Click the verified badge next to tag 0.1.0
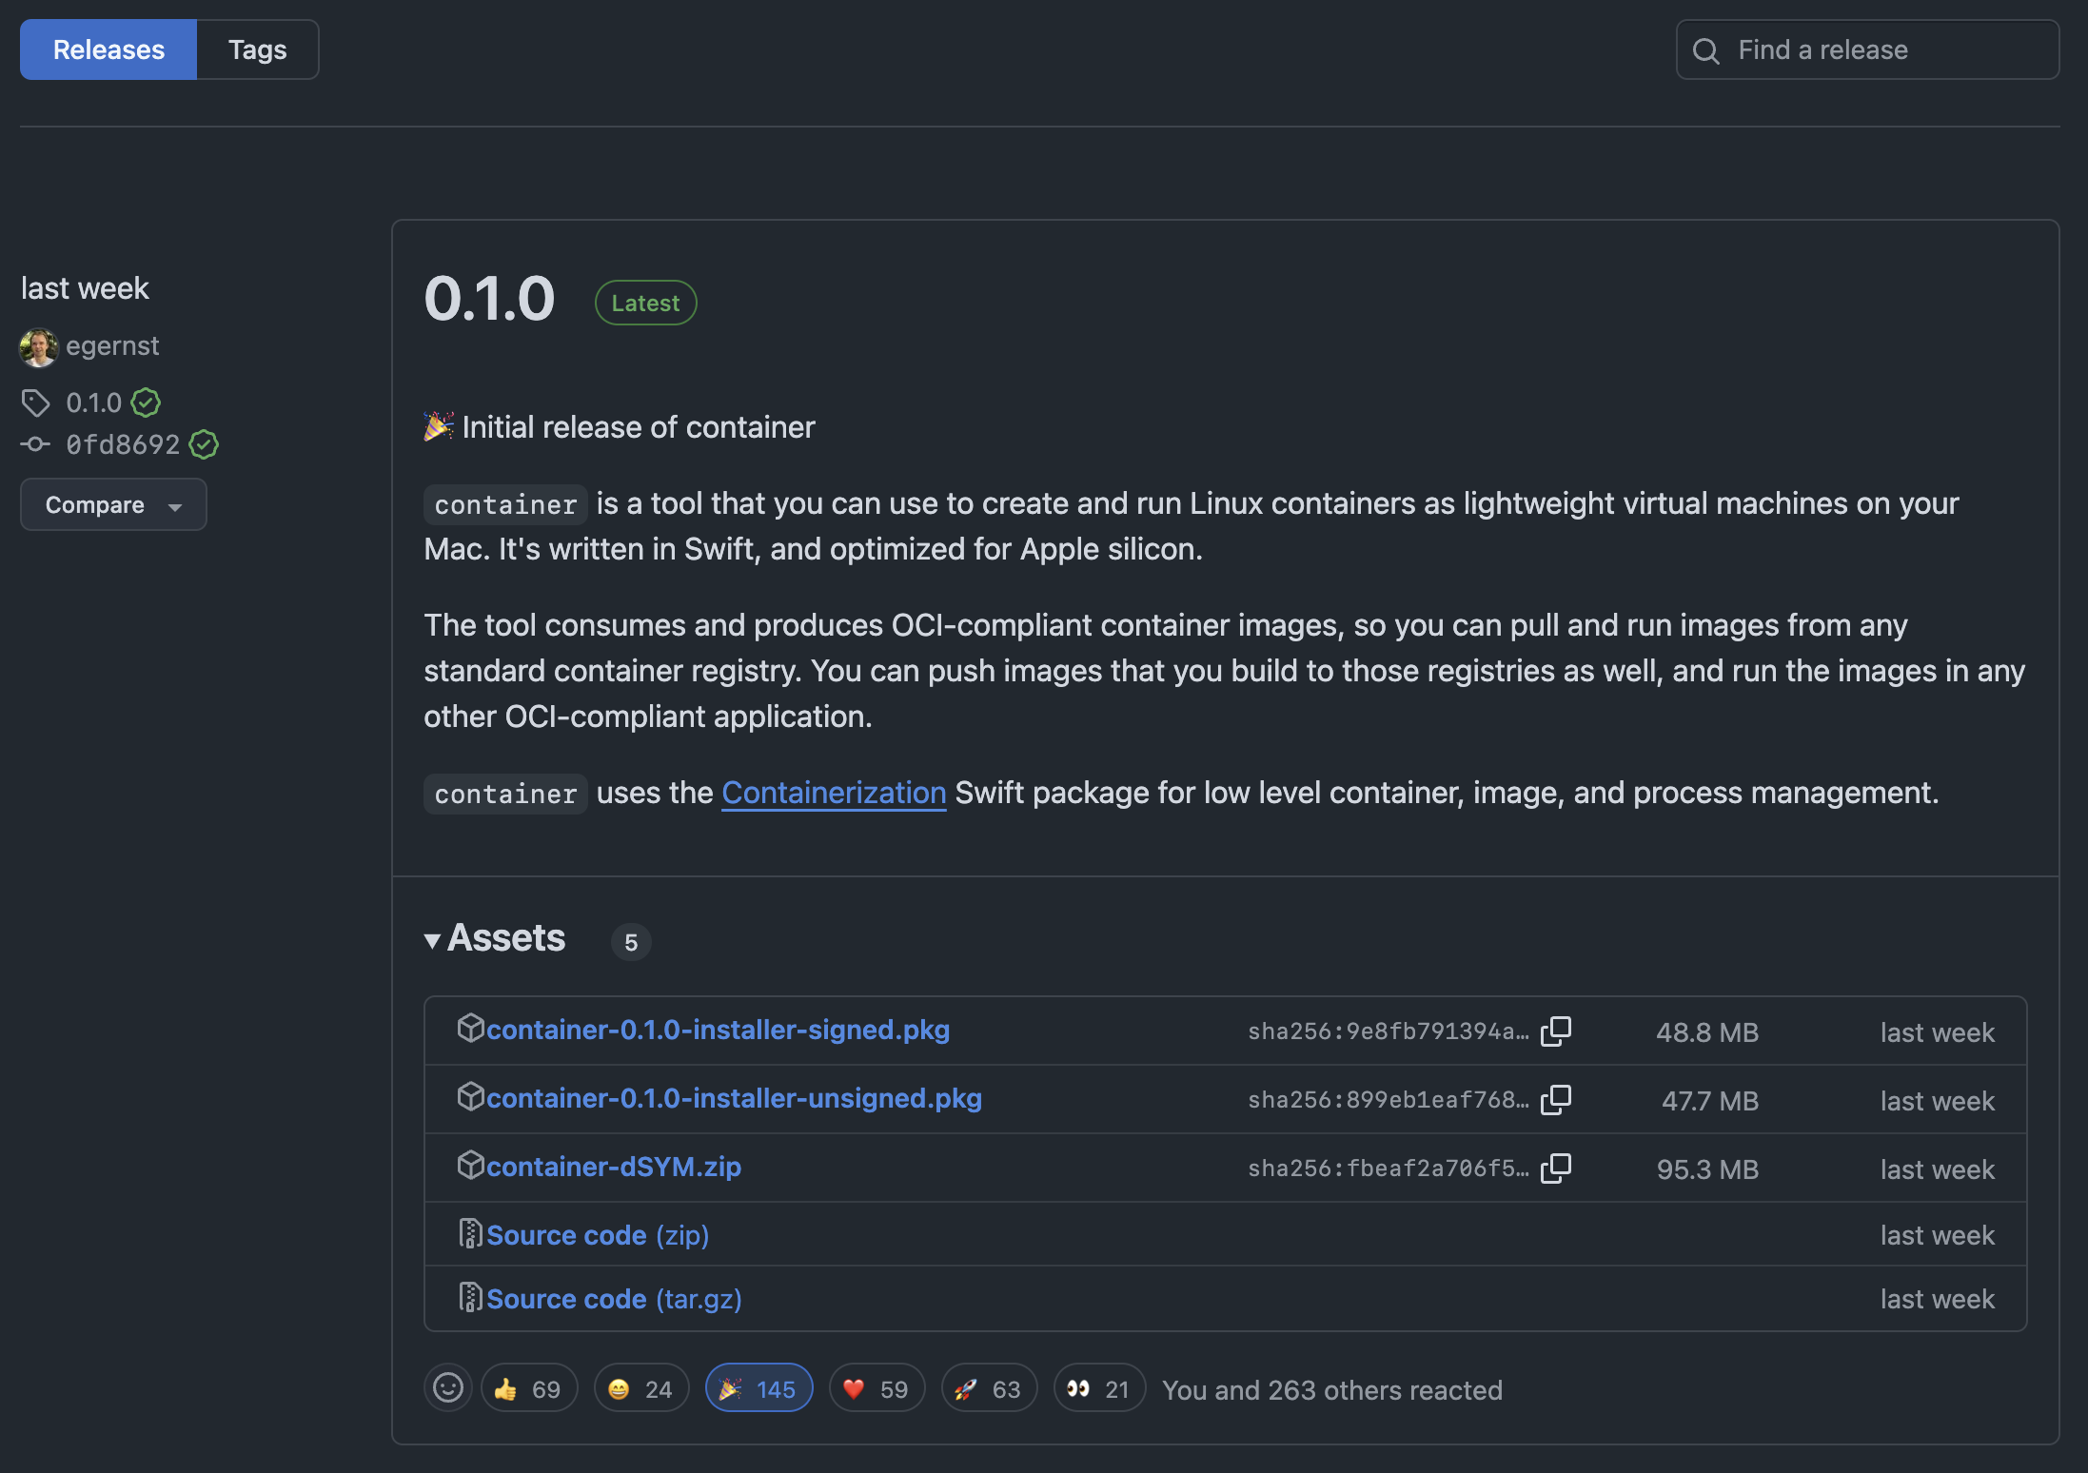2088x1473 pixels. (146, 403)
